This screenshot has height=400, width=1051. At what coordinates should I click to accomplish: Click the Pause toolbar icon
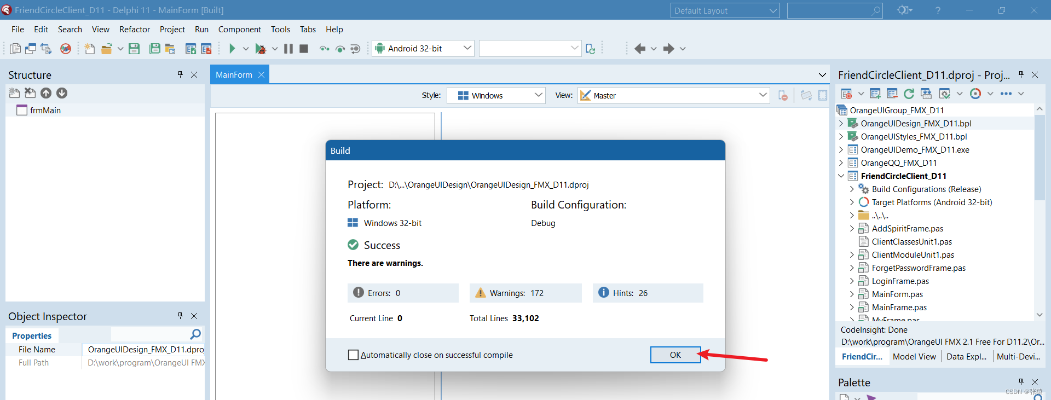(x=288, y=49)
